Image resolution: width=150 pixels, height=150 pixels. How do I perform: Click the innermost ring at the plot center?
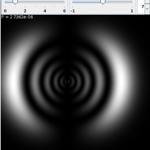click(67, 82)
